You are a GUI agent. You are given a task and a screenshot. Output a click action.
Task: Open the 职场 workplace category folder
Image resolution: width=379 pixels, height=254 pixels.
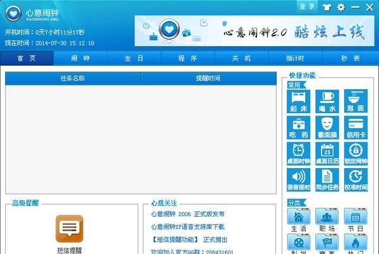point(327,220)
